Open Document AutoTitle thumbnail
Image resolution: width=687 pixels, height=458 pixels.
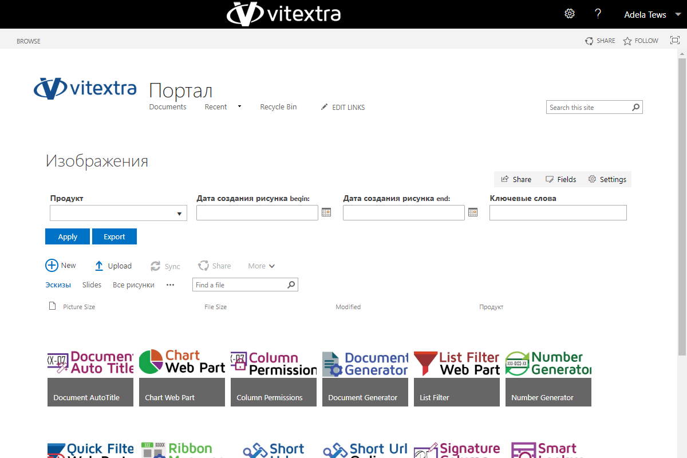pyautogui.click(x=90, y=378)
